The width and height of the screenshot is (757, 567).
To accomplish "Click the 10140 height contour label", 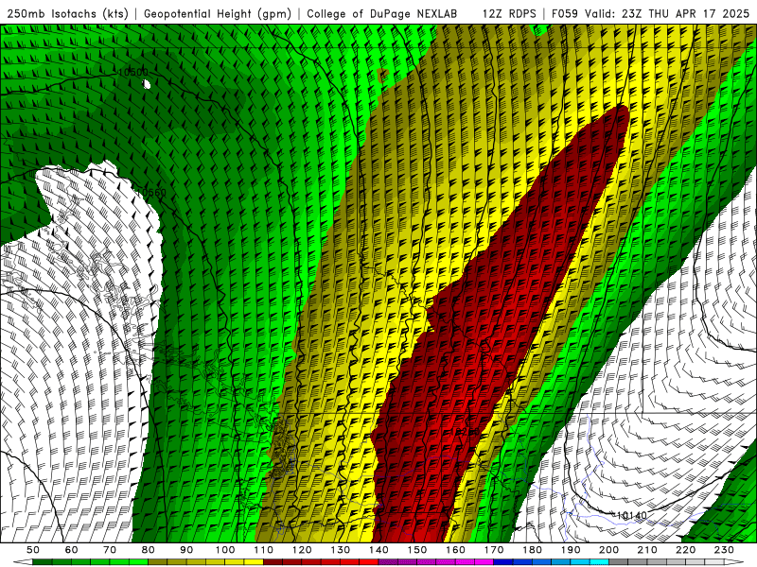I will point(631,515).
